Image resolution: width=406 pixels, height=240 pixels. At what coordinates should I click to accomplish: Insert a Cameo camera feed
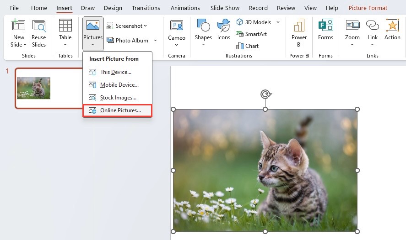coord(177,30)
